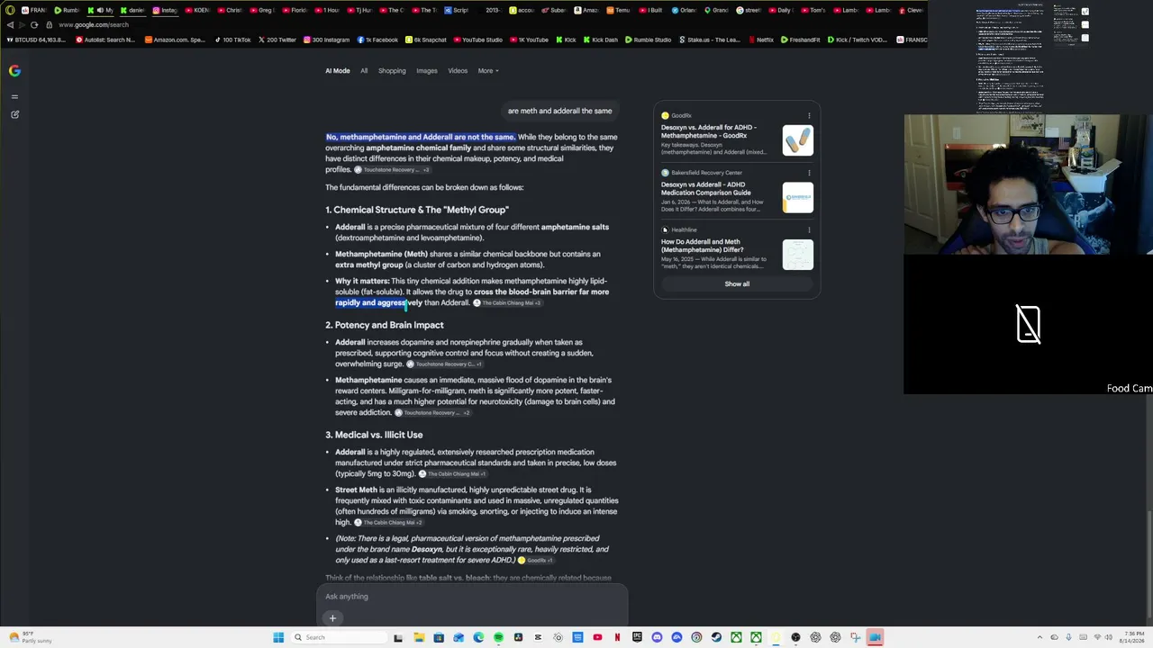Click the plus attach button in Ask anything box
The height and width of the screenshot is (648, 1153).
332,618
